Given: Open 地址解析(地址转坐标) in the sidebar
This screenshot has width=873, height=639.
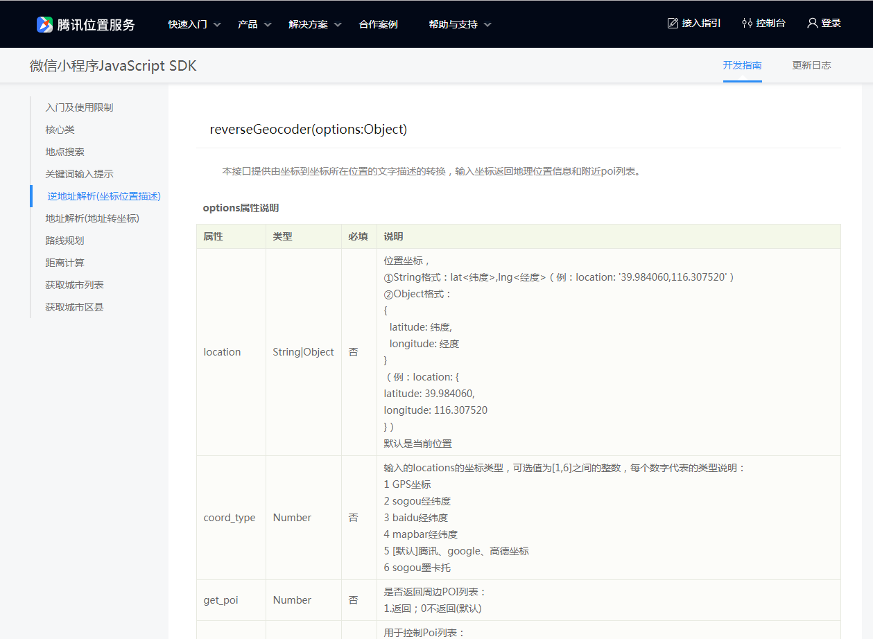Looking at the screenshot, I should (92, 218).
